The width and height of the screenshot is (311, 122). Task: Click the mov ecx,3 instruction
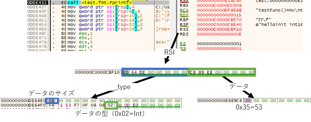tap(80, 42)
